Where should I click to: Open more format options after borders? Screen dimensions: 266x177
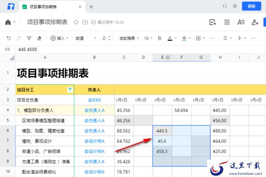[212, 38]
